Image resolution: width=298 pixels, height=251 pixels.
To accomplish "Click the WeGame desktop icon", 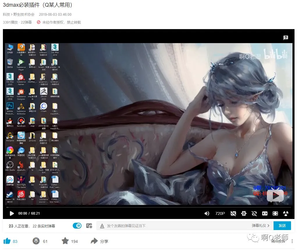I will point(10,137).
